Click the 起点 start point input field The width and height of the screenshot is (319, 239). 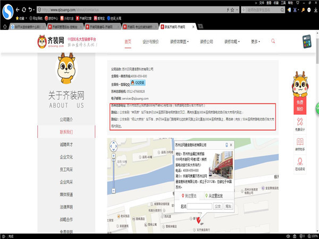tap(199, 206)
